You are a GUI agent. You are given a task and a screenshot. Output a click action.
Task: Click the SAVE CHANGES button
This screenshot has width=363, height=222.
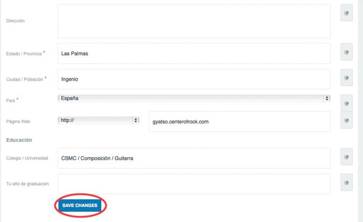(80, 205)
